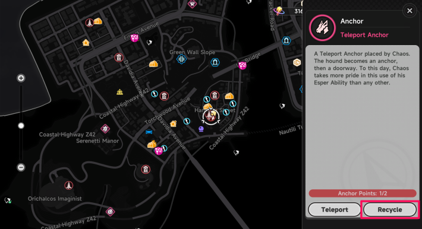Viewport: 422px width, 229px height.
Task: Click the Anchor description paragraph
Action: coord(362,68)
